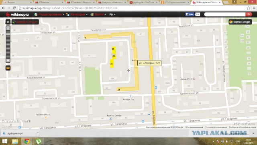Click Chrome icon in taskbar
The height and width of the screenshot is (145, 257).
[x=27, y=141]
